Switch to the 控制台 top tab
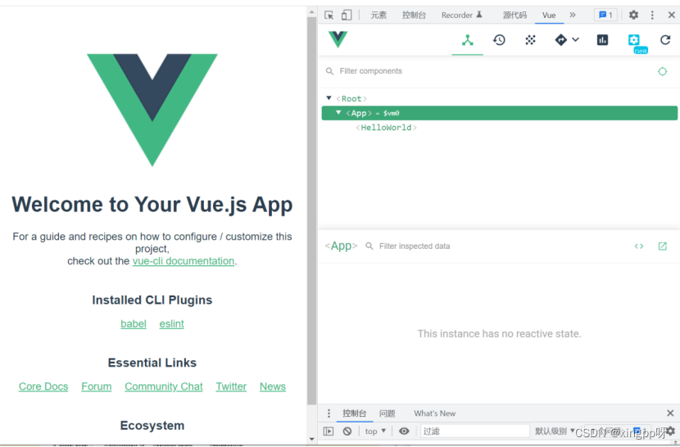The width and height of the screenshot is (680, 447). click(x=414, y=16)
